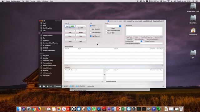Open the Cpu section

[x=44, y=30]
